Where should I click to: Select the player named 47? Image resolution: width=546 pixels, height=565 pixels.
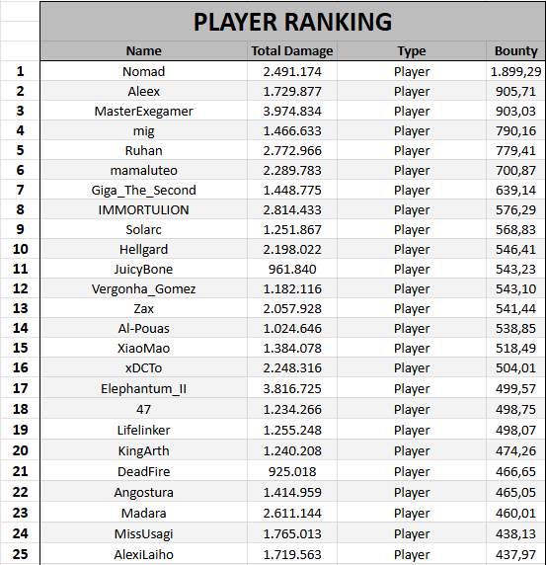tap(144, 409)
